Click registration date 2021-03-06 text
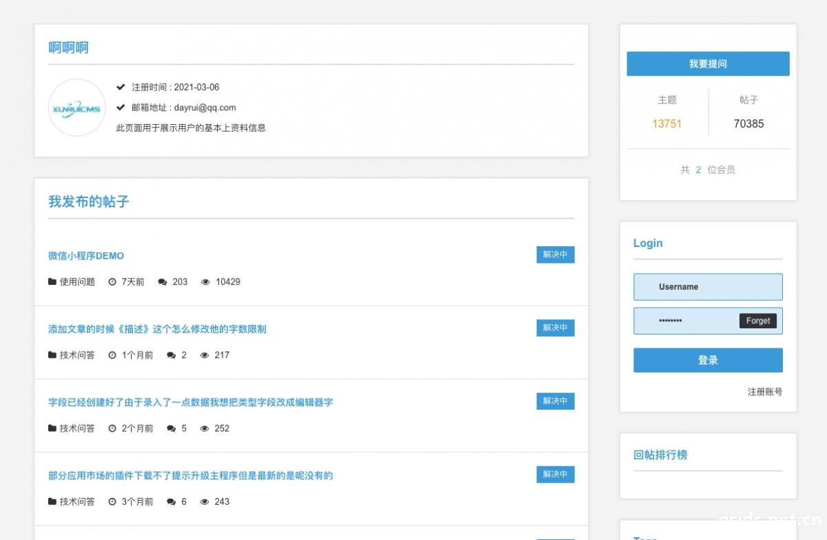The image size is (827, 540). 196,87
